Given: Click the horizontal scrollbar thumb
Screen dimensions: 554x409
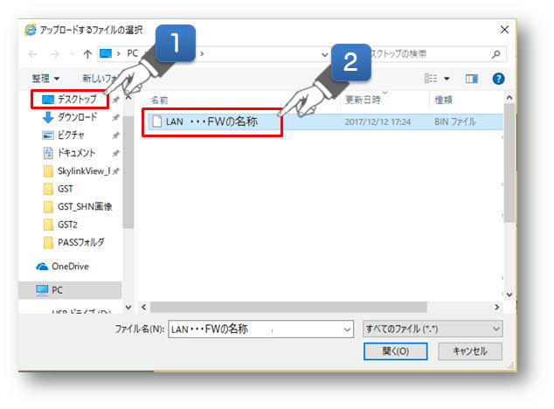Looking at the screenshot, I should [288, 308].
